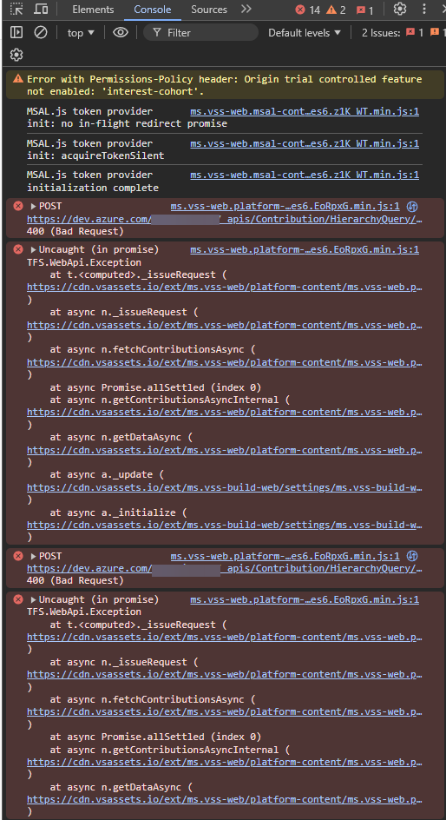The height and width of the screenshot is (820, 446).
Task: Switch to the Sources tab
Action: [x=209, y=10]
